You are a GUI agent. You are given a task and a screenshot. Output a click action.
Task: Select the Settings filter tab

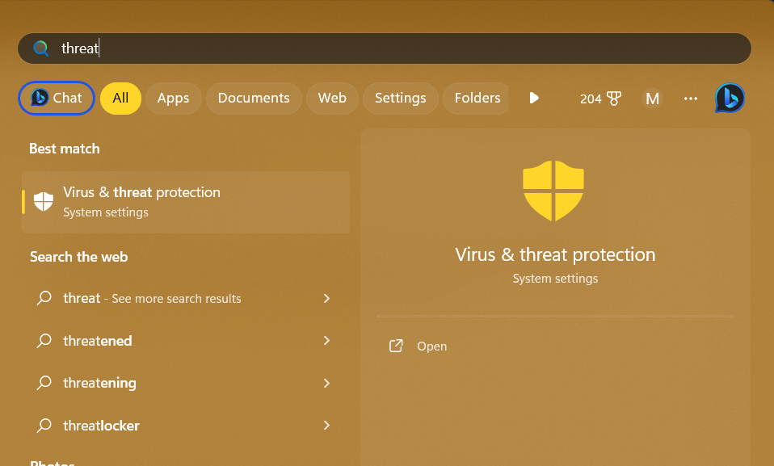point(400,99)
